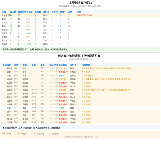Click the red 19 in 战败 column
The image size is (161, 144).
coord(69,15)
